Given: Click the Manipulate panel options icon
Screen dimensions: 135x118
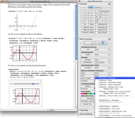Looking at the screenshot, I should tap(41, 81).
